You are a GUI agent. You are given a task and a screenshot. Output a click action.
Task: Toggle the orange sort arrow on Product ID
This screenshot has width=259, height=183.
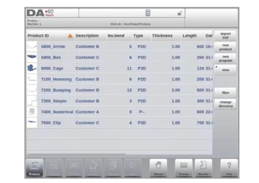tap(70, 36)
